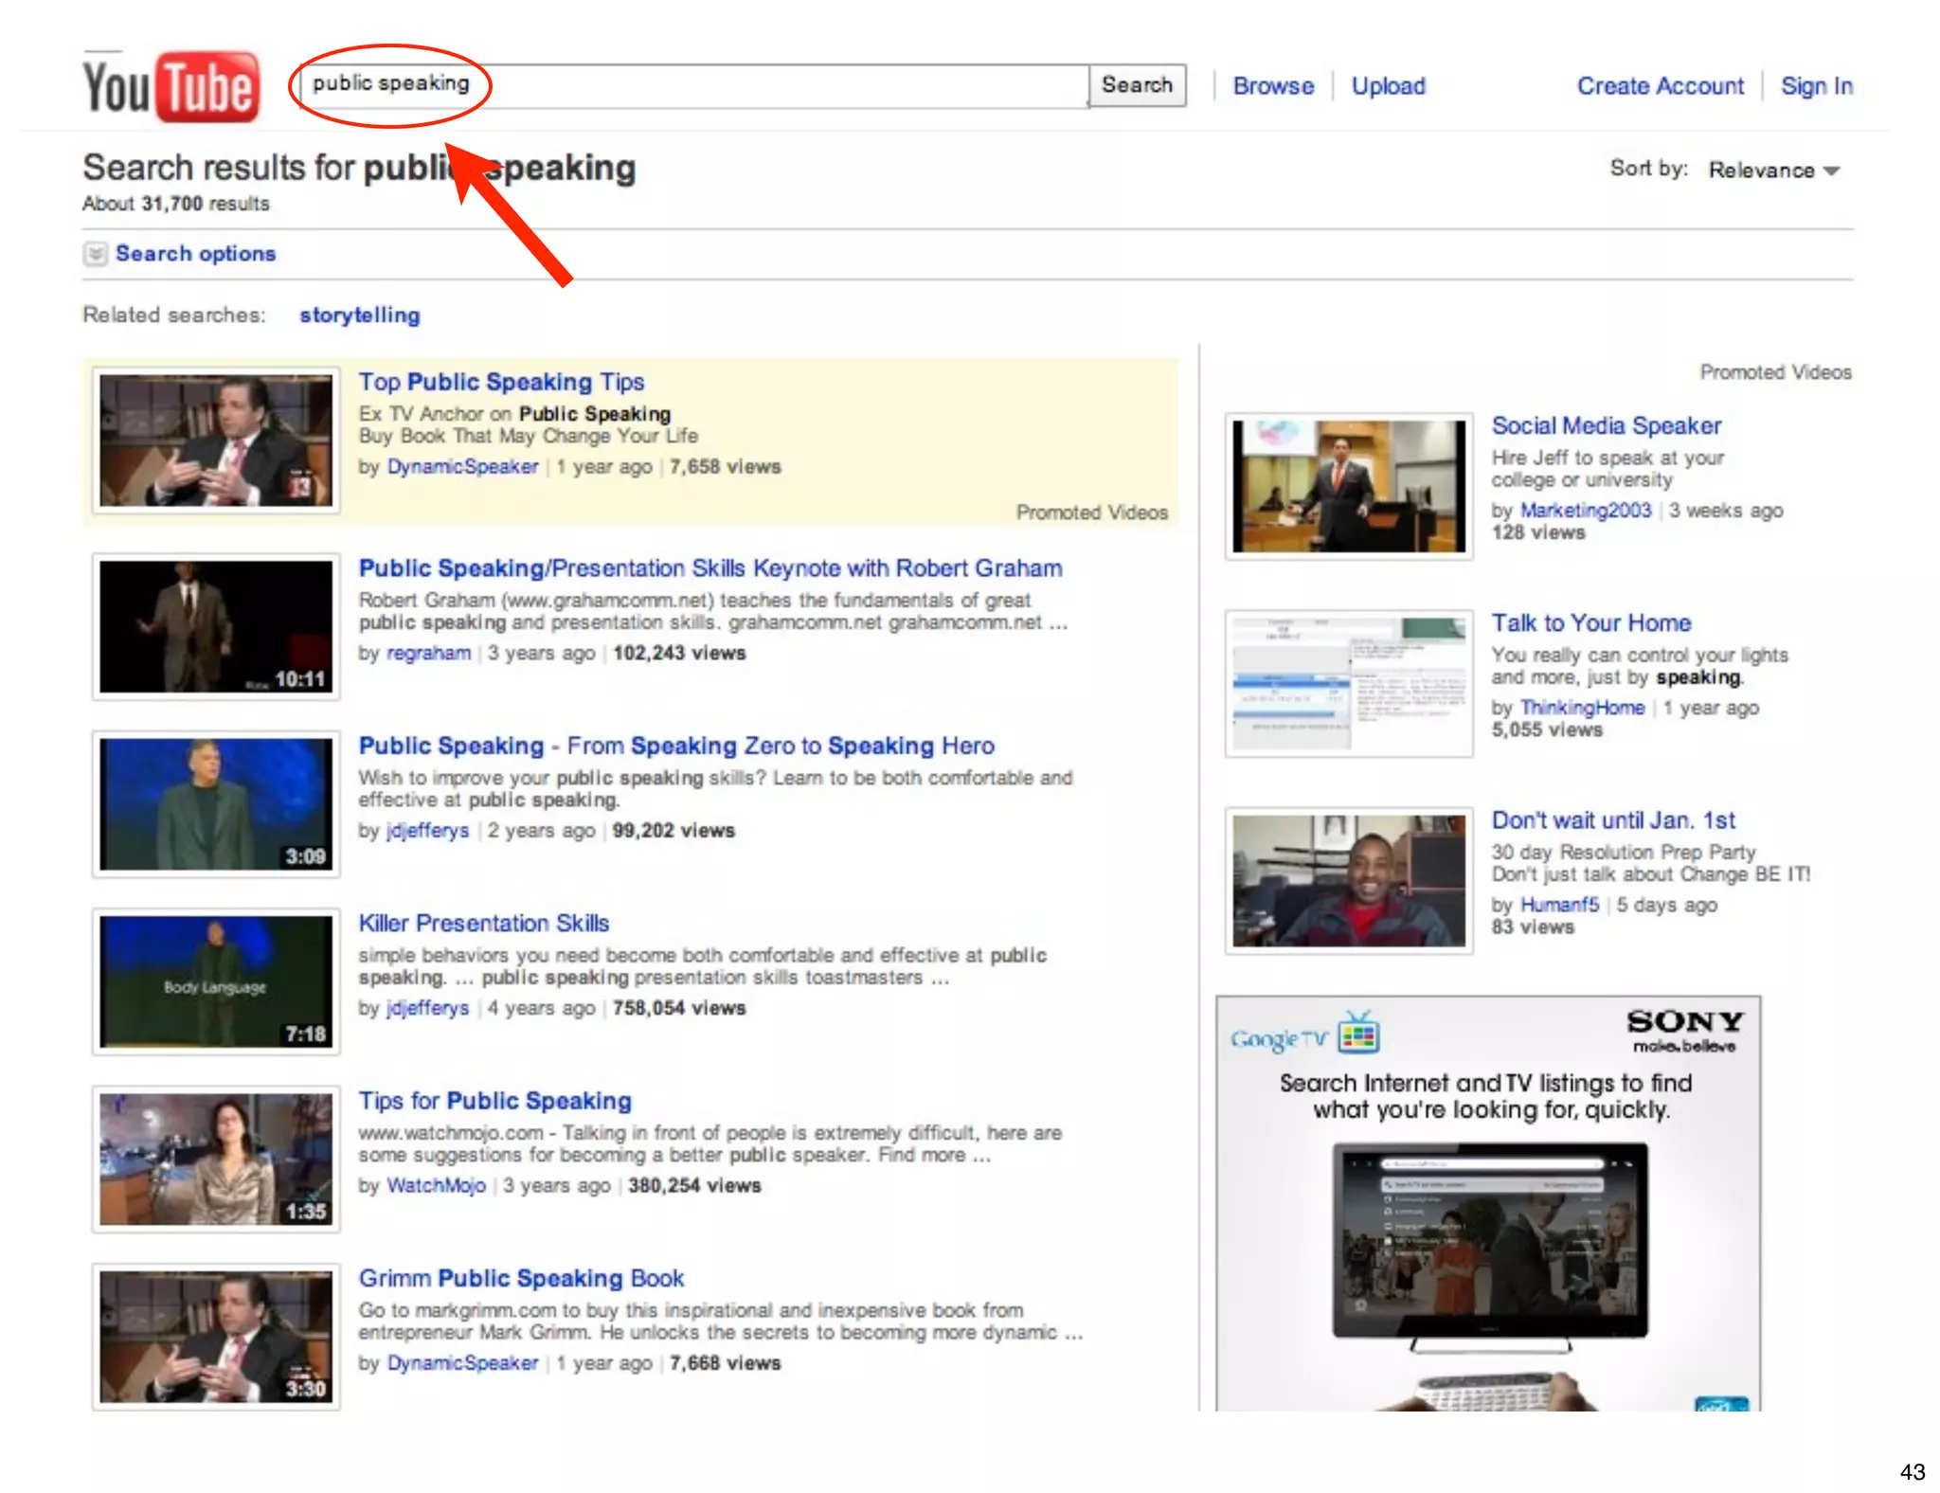This screenshot has width=1940, height=1493.
Task: Click the public speaking search field
Action: tap(692, 85)
